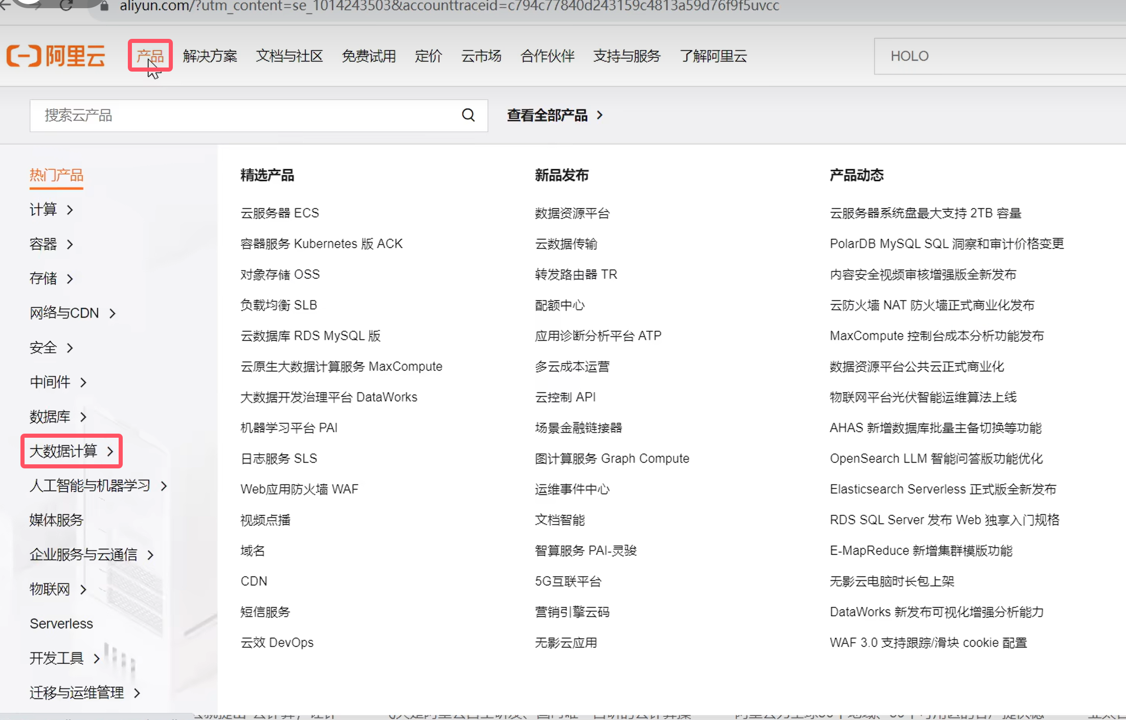The width and height of the screenshot is (1126, 720).
Task: Click the lock icon in address bar
Action: [104, 6]
